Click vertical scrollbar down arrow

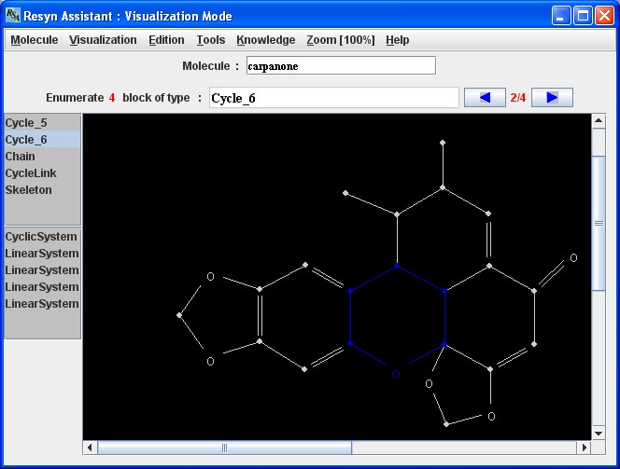(599, 433)
